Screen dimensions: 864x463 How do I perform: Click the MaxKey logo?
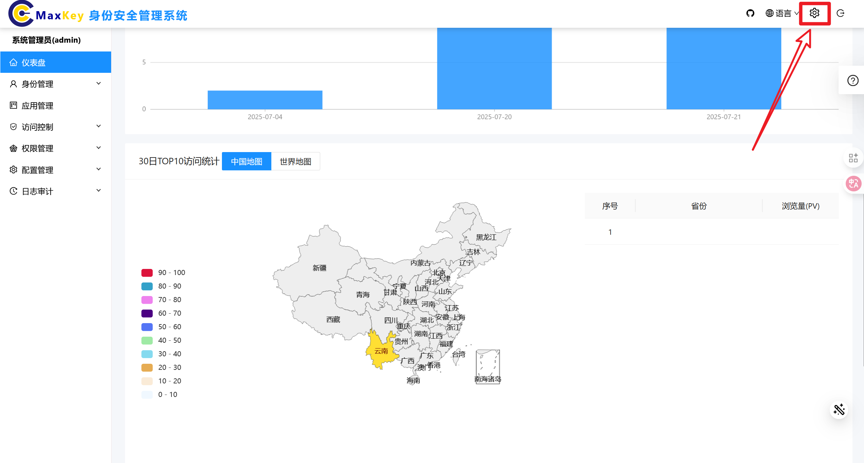click(x=21, y=14)
